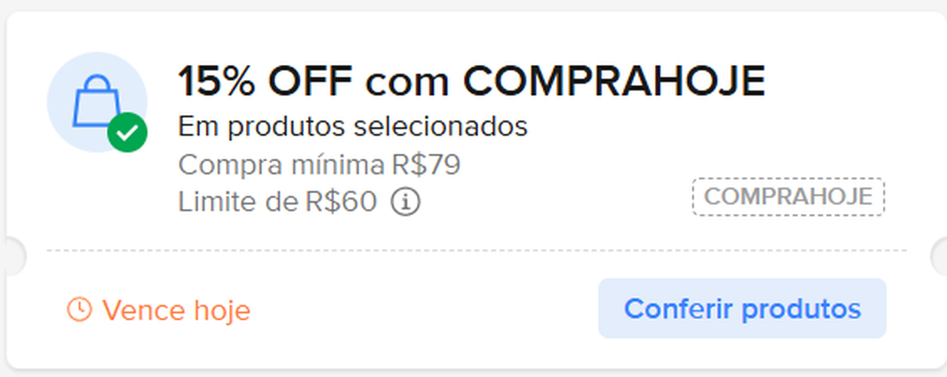Open the info icon beside Limite de R$60
This screenshot has width=947, height=377.
(x=406, y=202)
